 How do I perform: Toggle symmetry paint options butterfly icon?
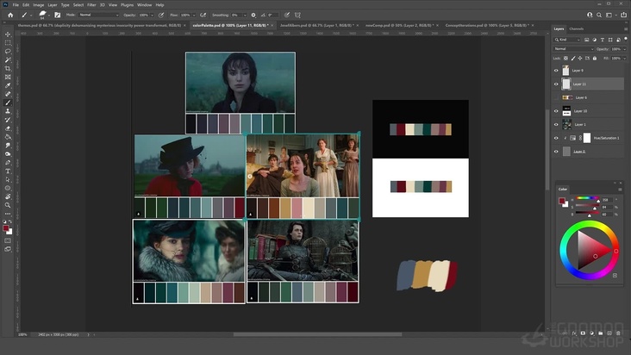click(297, 15)
